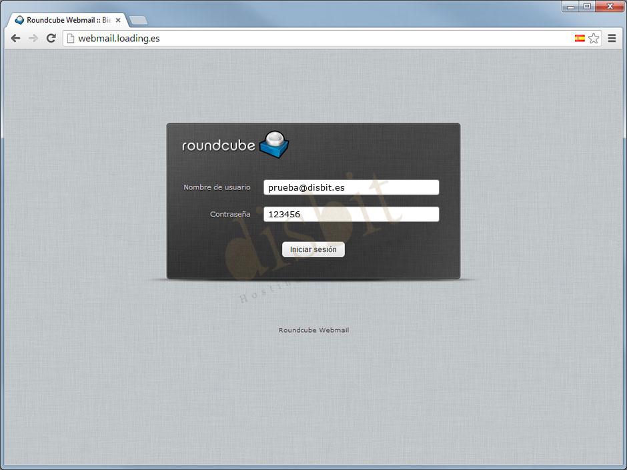Click the Nombre de usuario label
627x470 pixels.
[217, 187]
